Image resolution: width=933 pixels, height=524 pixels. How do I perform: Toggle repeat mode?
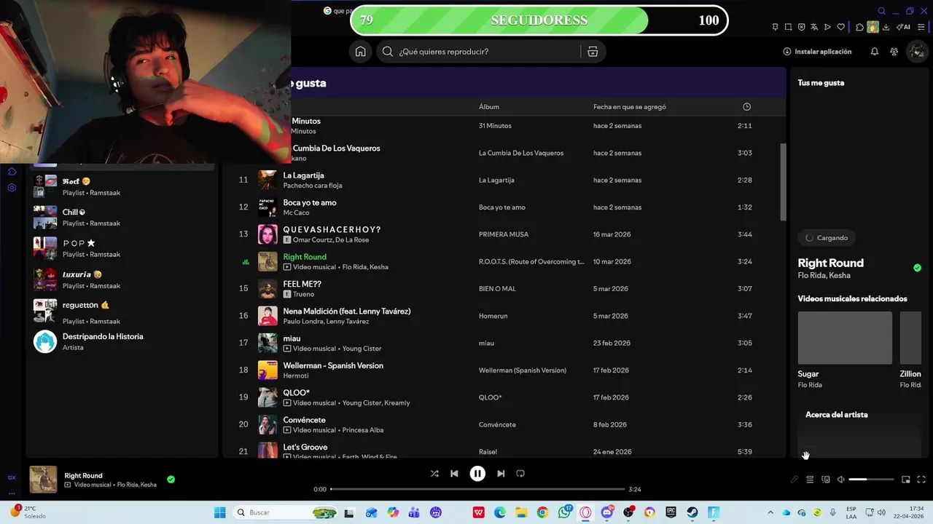coord(520,473)
